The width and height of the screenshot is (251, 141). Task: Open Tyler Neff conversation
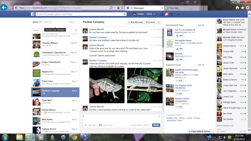point(55,102)
